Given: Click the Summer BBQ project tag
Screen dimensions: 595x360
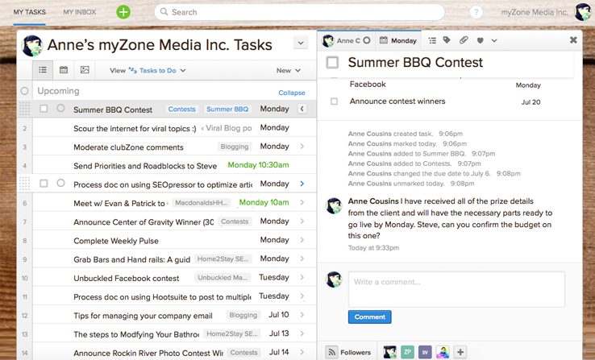Looking at the screenshot, I should [227, 110].
